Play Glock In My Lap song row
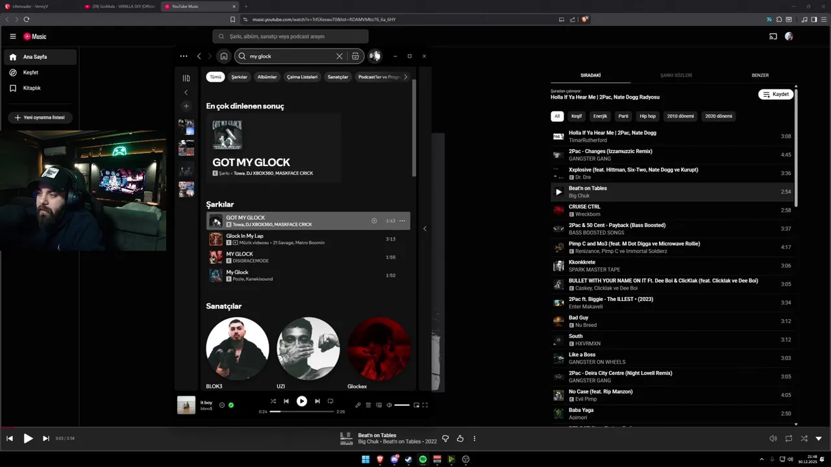Viewport: 831px width, 467px height. click(x=308, y=239)
